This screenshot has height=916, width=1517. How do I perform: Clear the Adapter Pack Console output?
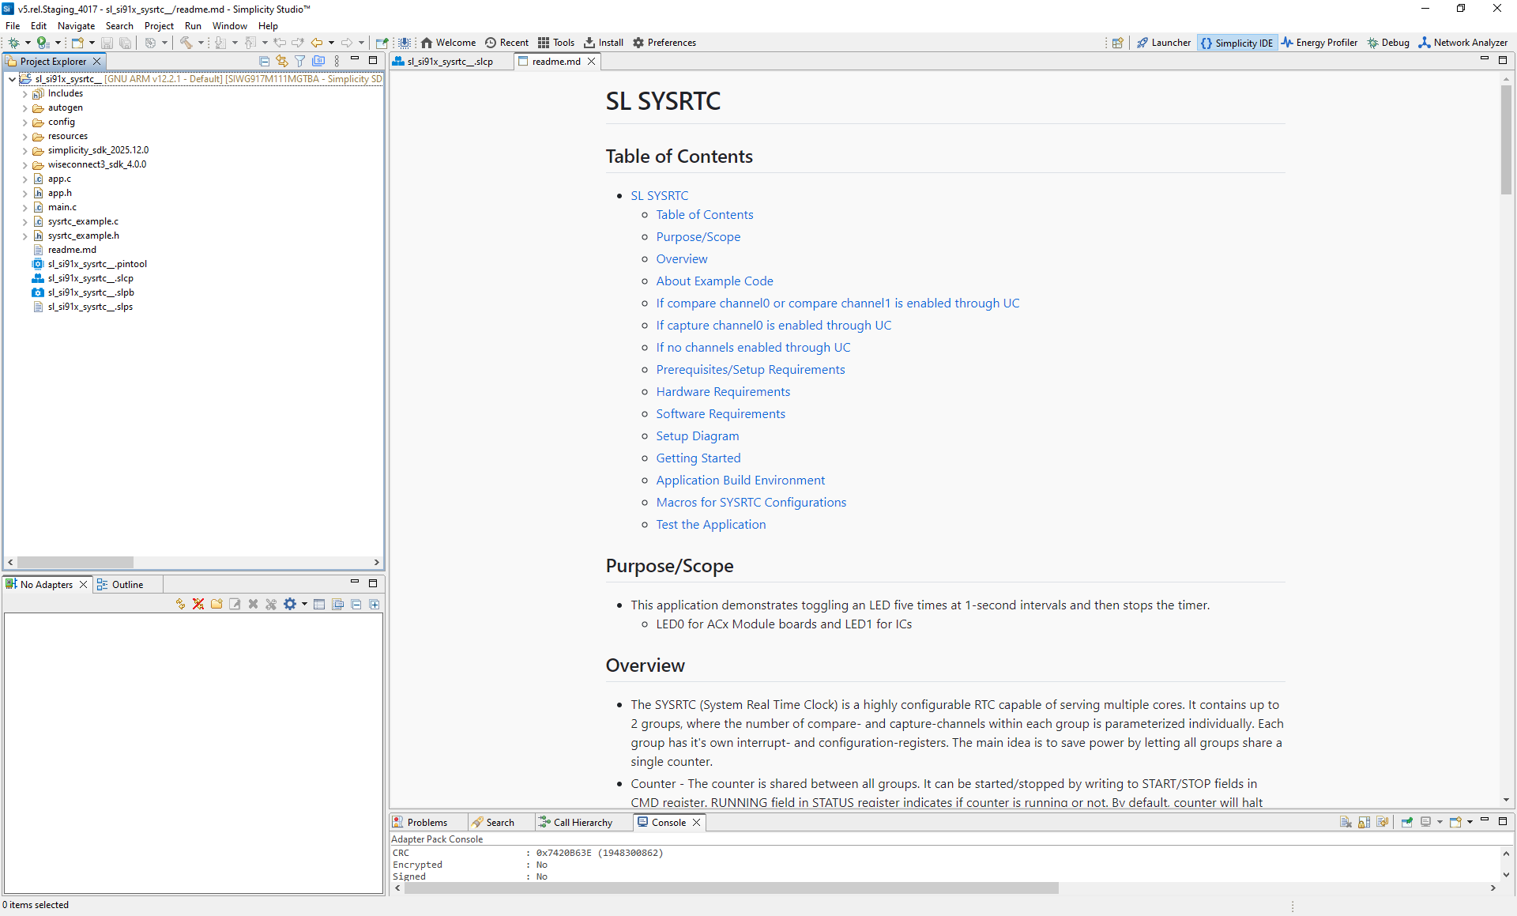coord(1346,822)
